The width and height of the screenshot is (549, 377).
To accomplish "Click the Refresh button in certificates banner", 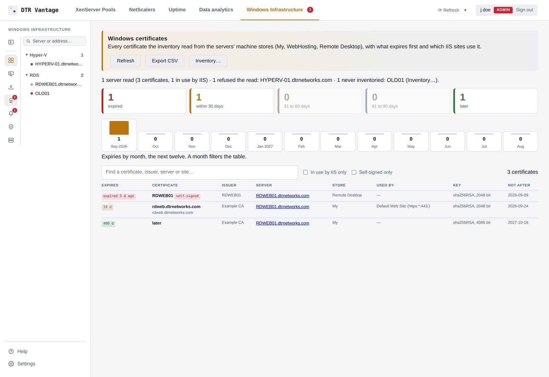I will [126, 61].
